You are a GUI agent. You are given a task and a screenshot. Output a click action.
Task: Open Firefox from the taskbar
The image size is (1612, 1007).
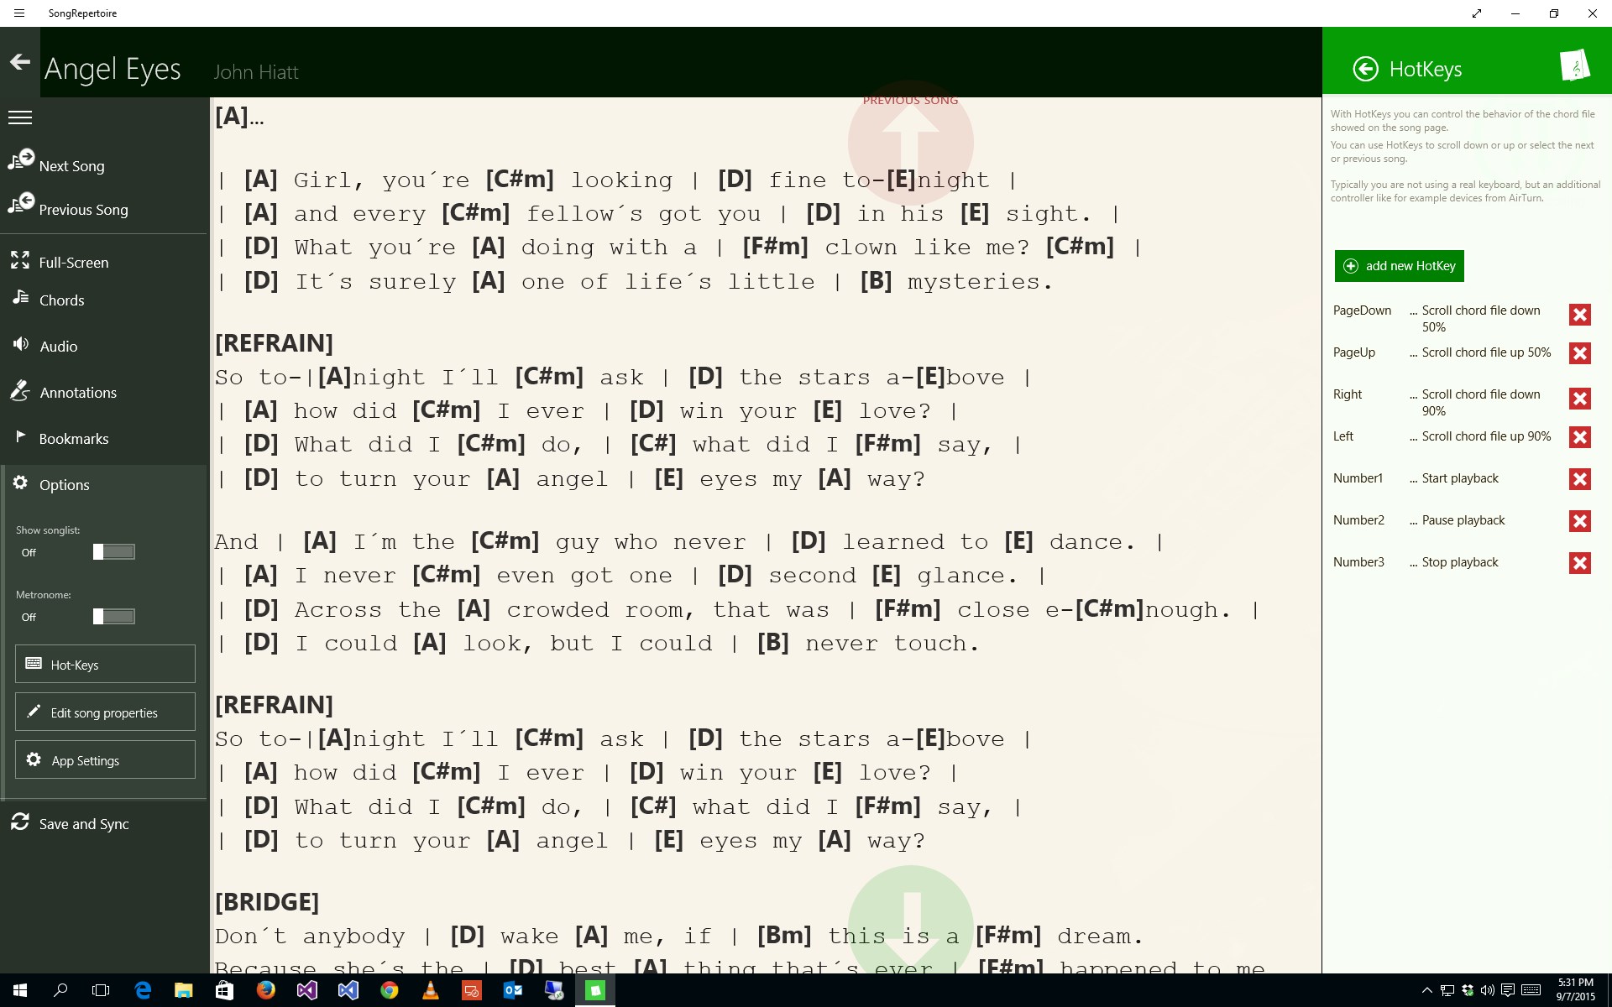pyautogui.click(x=265, y=990)
